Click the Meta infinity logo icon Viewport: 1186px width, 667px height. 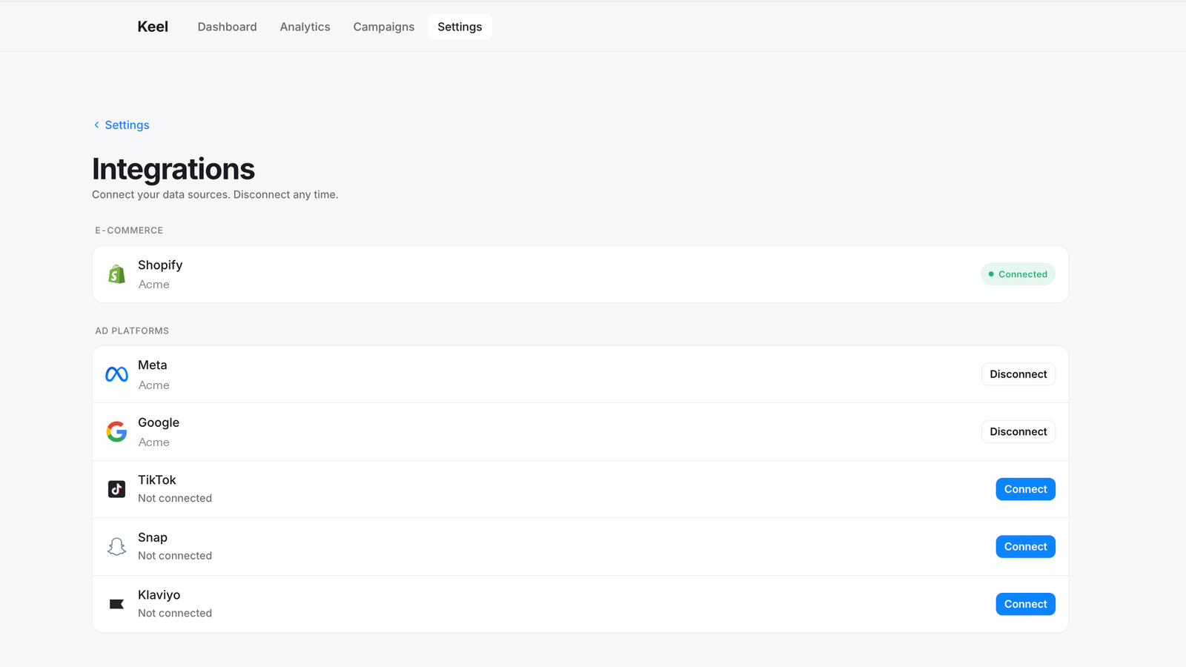point(116,374)
